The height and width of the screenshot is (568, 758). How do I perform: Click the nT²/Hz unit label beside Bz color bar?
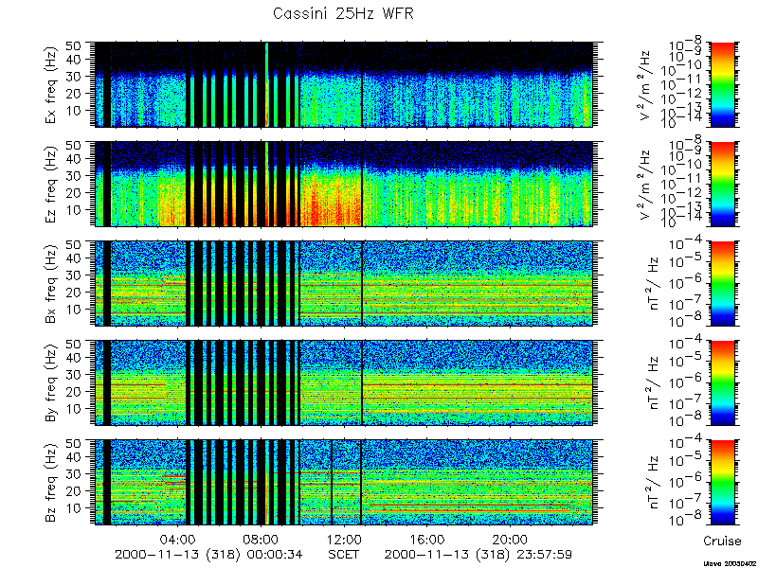coord(655,483)
